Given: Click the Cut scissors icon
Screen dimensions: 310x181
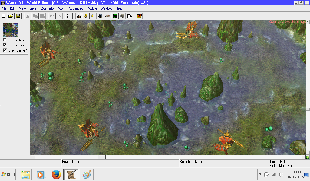Looking at the screenshot, I should (x=28, y=16).
